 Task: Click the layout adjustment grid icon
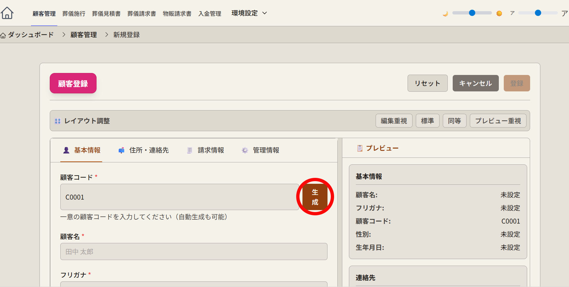pyautogui.click(x=58, y=121)
